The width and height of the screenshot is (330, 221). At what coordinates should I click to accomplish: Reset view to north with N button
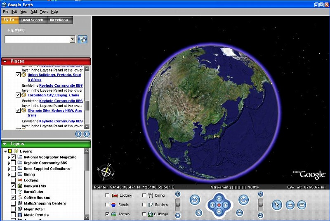[x=199, y=213]
